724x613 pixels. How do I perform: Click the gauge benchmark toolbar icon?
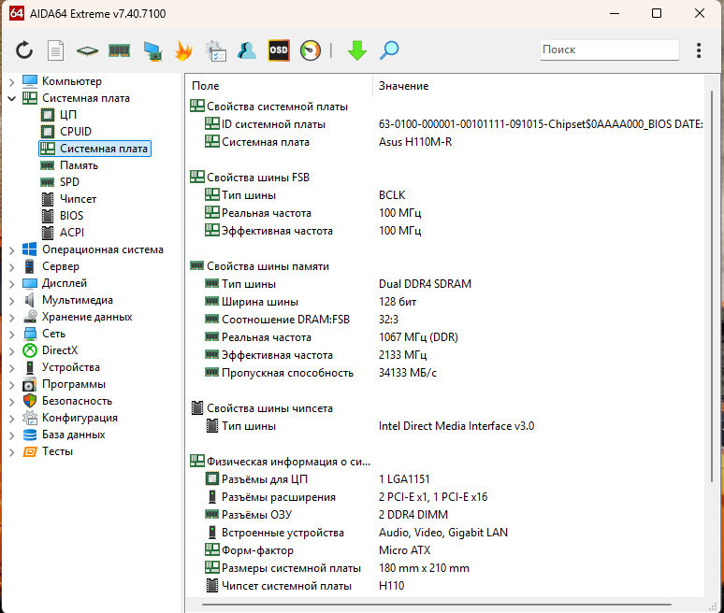[311, 50]
